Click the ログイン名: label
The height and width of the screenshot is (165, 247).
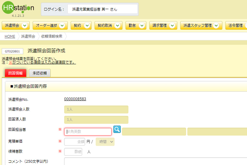[54, 9]
